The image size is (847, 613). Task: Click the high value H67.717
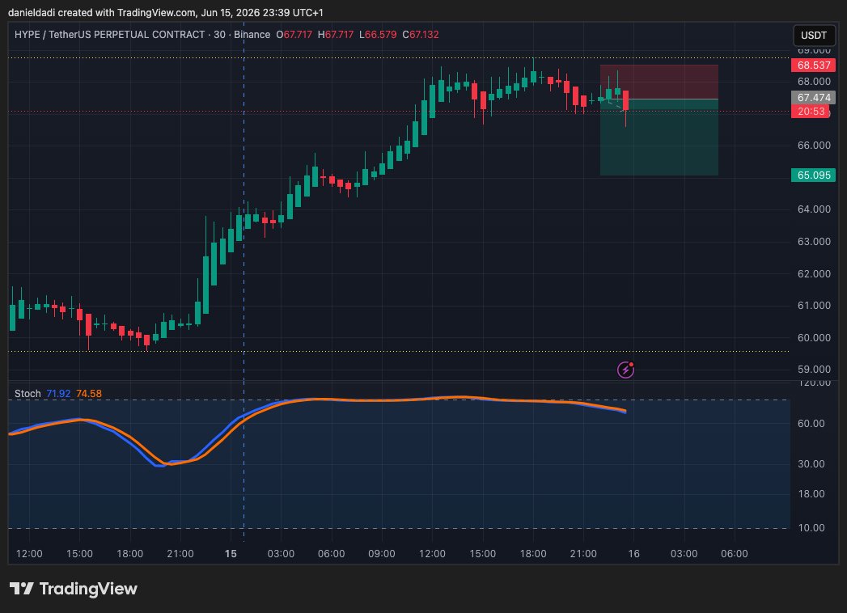pos(336,35)
